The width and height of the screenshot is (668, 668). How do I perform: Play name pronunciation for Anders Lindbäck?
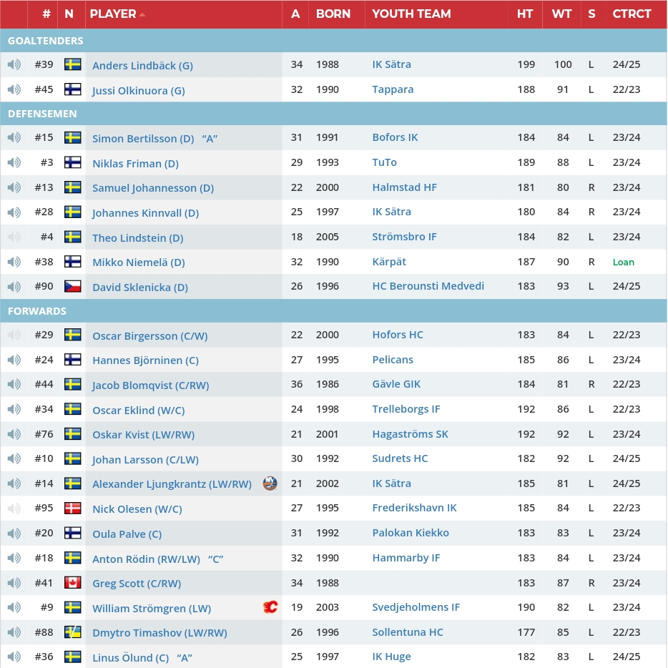(x=14, y=65)
